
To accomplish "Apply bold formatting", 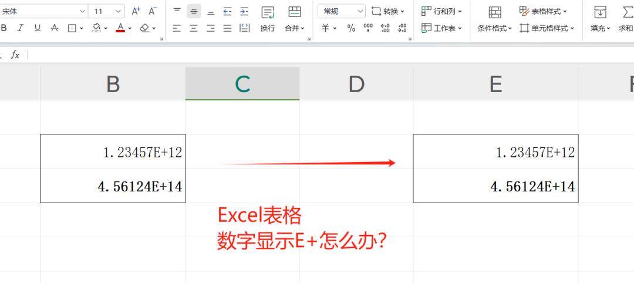I will point(4,28).
